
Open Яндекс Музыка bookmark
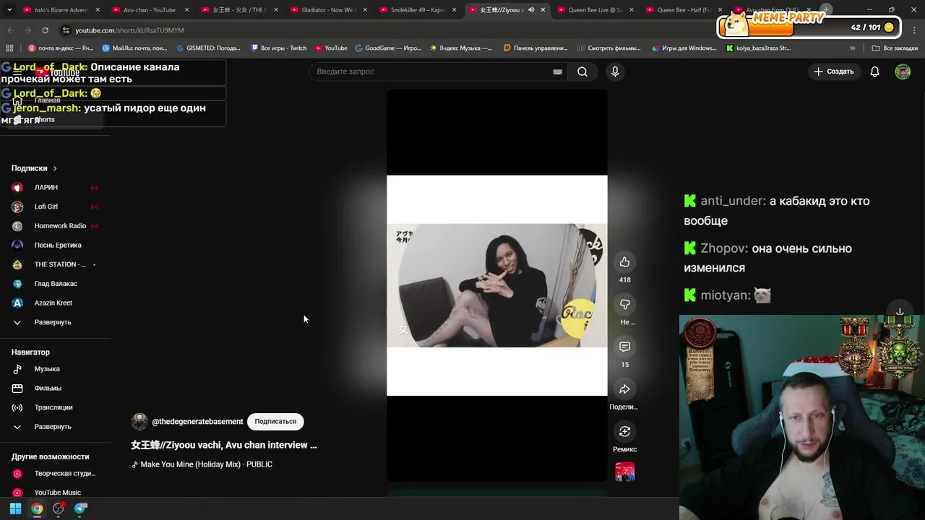click(x=461, y=48)
